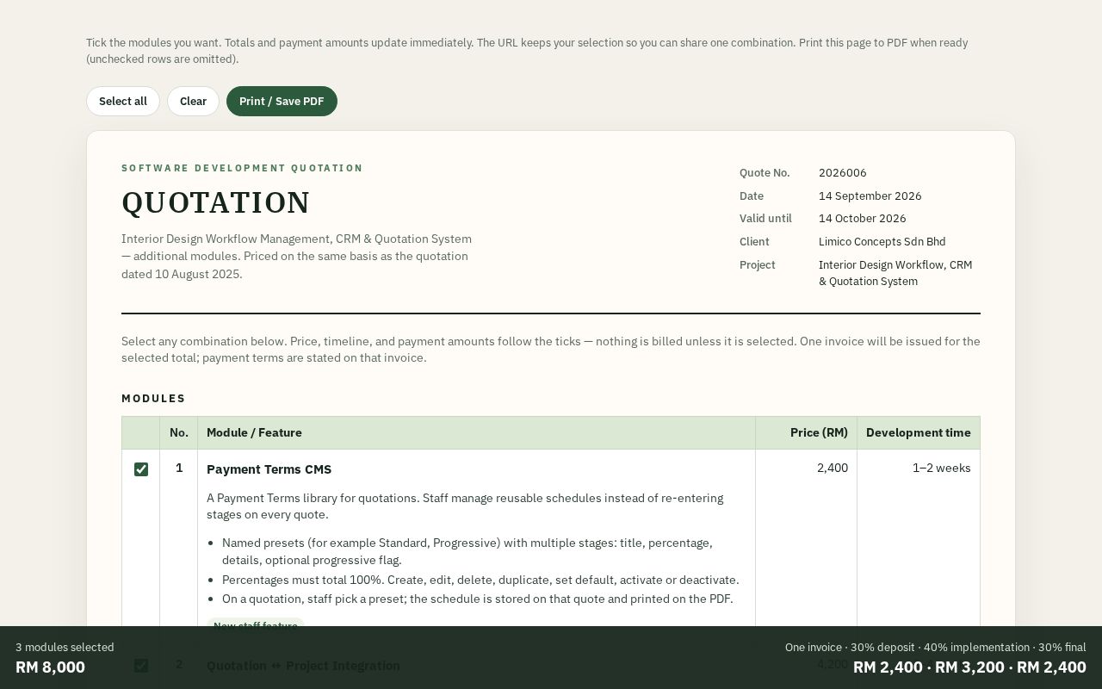Click the Percentages must total 100% bullet
The width and height of the screenshot is (1102, 689).
480,580
